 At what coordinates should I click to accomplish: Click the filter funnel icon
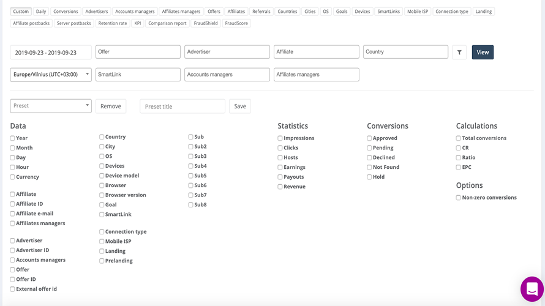pyautogui.click(x=459, y=52)
